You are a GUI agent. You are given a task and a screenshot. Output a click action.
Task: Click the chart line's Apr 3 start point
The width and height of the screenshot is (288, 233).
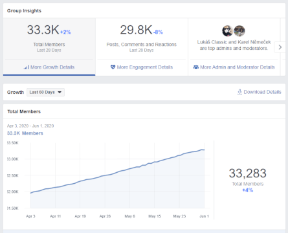click(x=30, y=193)
